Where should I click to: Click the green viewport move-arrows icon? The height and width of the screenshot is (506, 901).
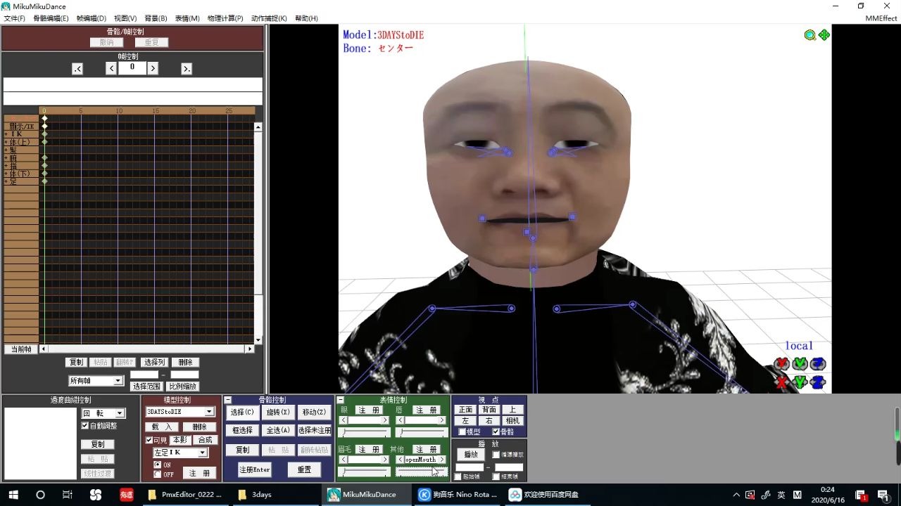[x=824, y=35]
